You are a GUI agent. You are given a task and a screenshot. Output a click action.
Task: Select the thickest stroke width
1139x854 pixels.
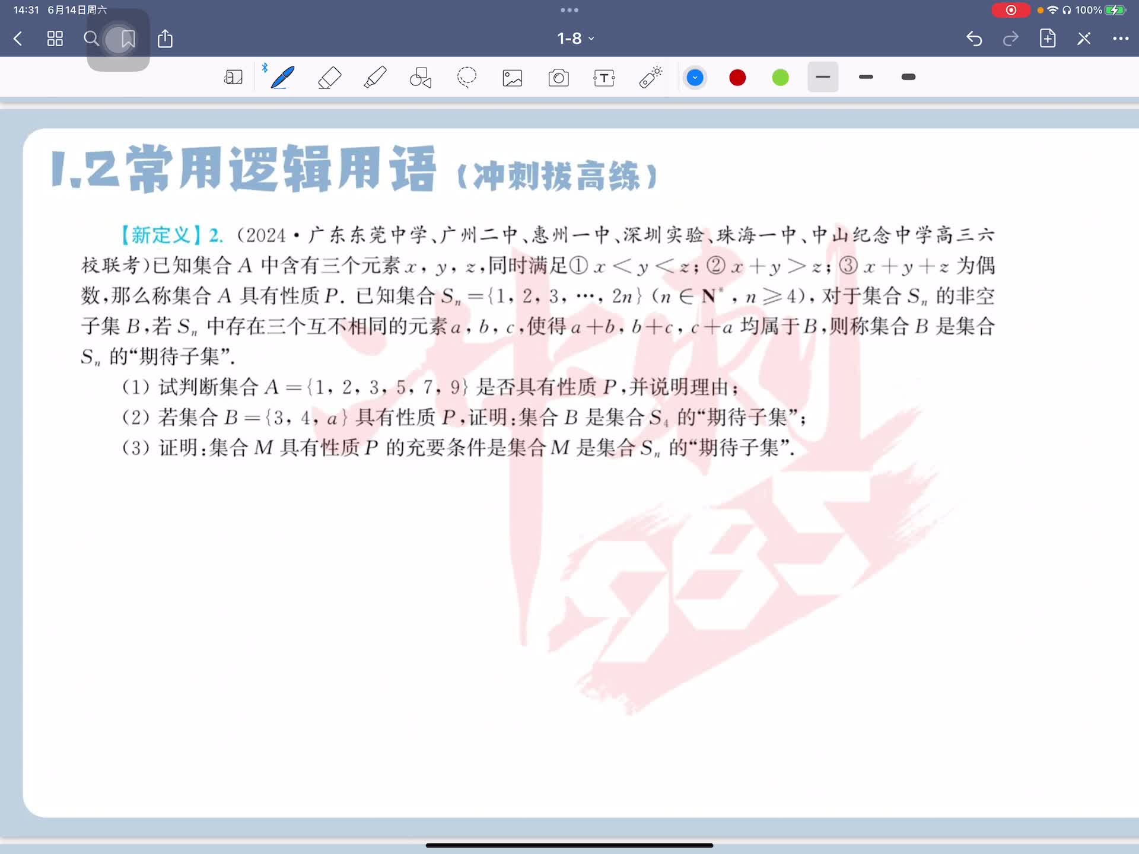click(908, 77)
